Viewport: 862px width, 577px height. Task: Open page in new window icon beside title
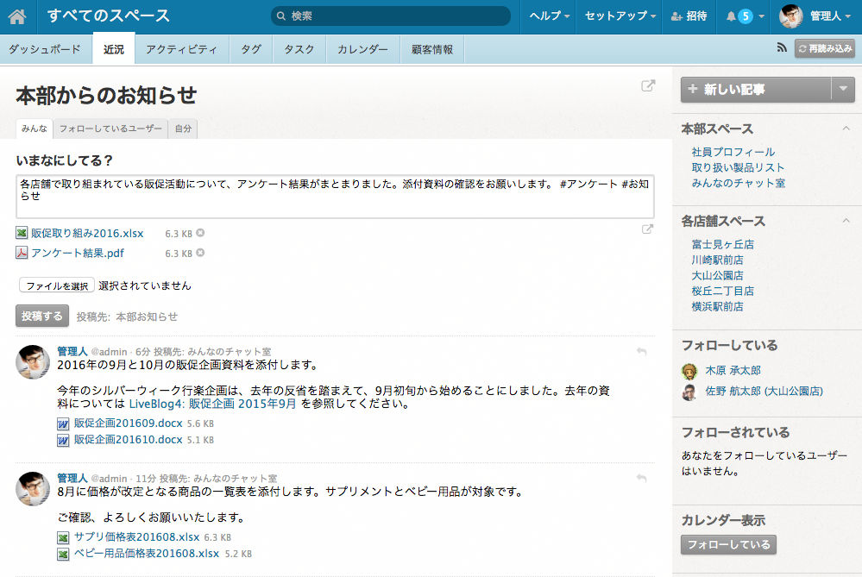point(648,86)
